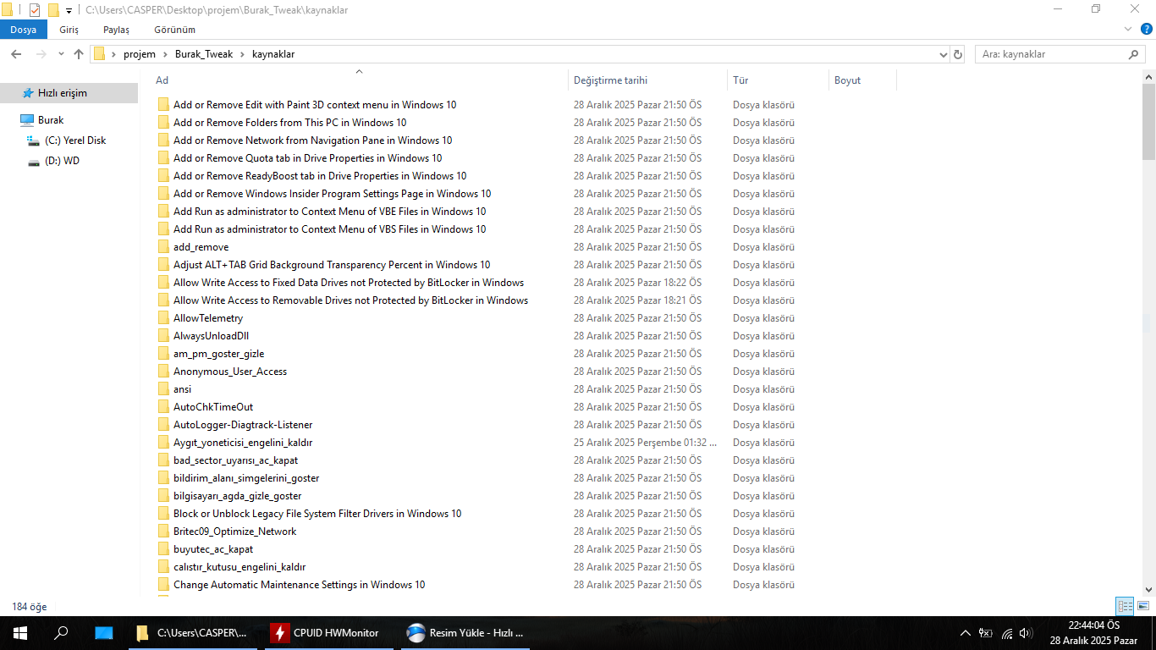Go back with the left arrow button
Screen dimensions: 1156x650
click(16, 54)
